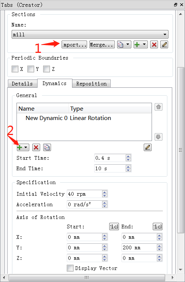Delete the selected dynamic with red X
The image size is (185, 282).
pyautogui.click(x=36, y=147)
